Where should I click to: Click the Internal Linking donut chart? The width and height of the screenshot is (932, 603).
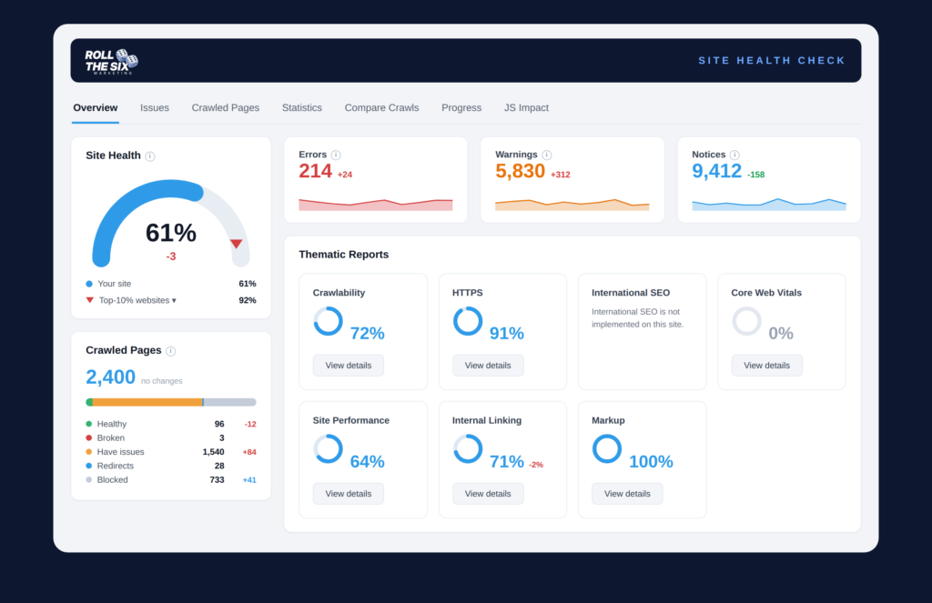pyautogui.click(x=468, y=449)
